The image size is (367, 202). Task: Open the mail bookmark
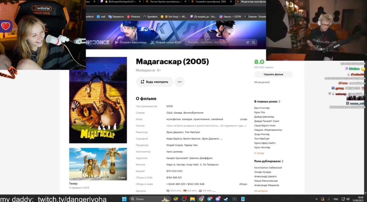point(101,17)
